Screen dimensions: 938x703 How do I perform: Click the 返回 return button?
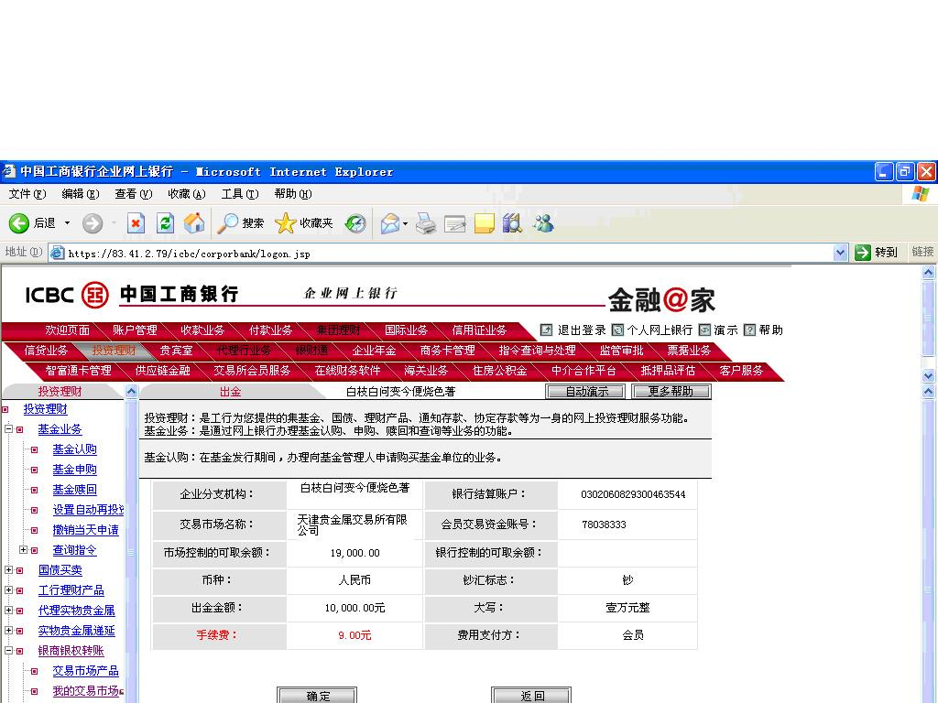click(x=531, y=696)
